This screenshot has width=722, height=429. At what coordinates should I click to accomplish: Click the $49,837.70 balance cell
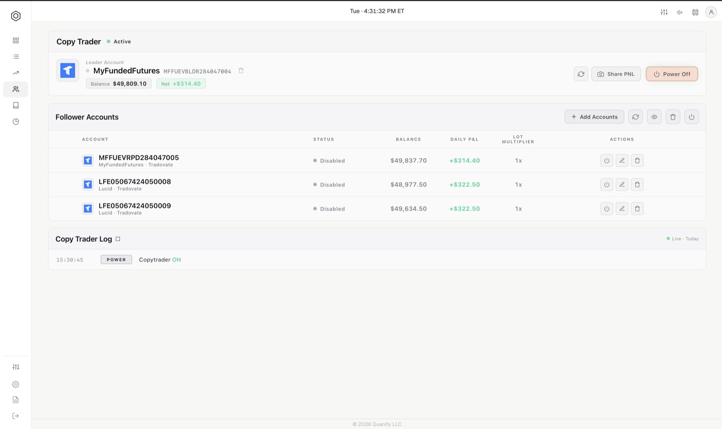coord(409,161)
